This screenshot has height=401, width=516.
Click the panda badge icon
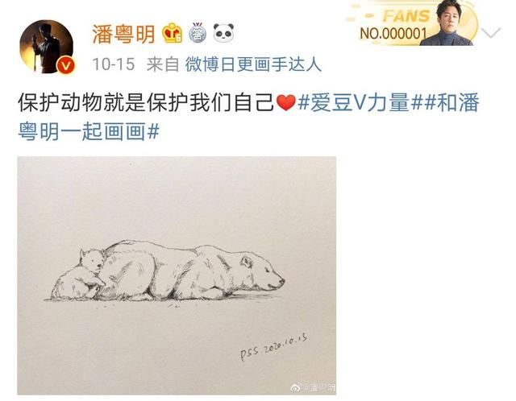[x=224, y=33]
